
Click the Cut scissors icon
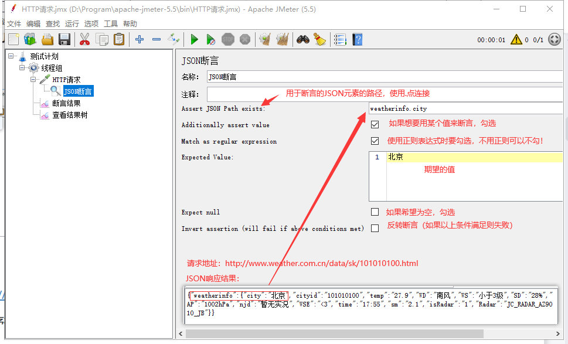pyautogui.click(x=84, y=39)
